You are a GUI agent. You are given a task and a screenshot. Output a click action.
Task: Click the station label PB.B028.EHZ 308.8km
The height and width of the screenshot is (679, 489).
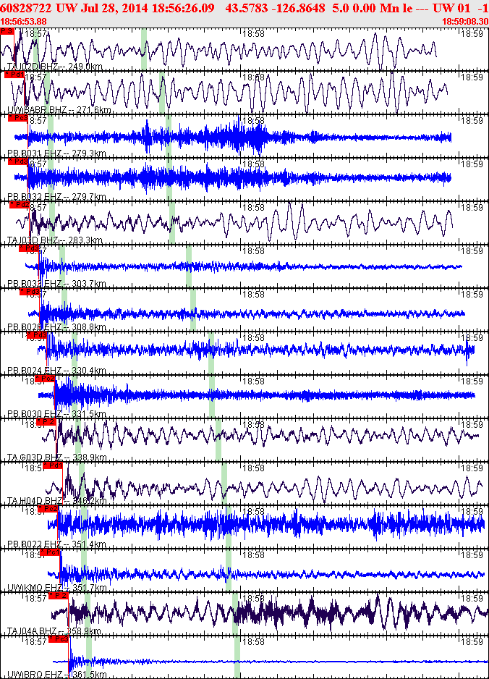tap(56, 327)
